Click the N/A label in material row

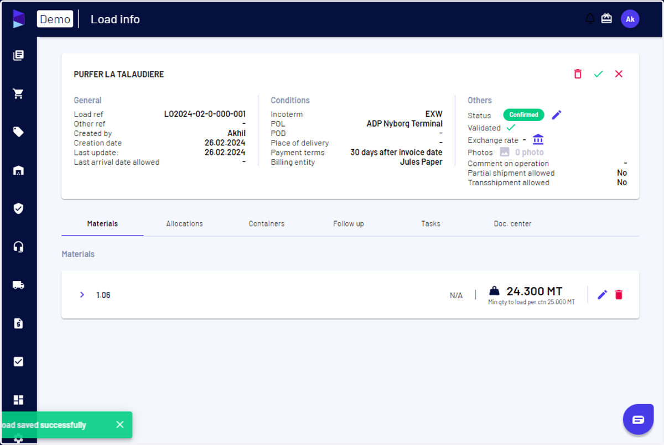[456, 296]
